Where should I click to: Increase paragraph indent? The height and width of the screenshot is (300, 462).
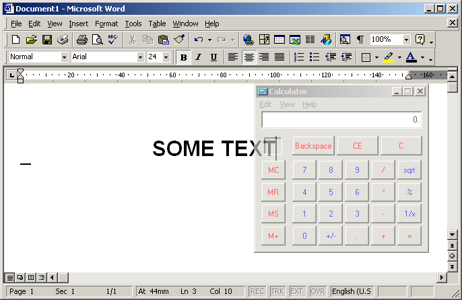click(346, 57)
